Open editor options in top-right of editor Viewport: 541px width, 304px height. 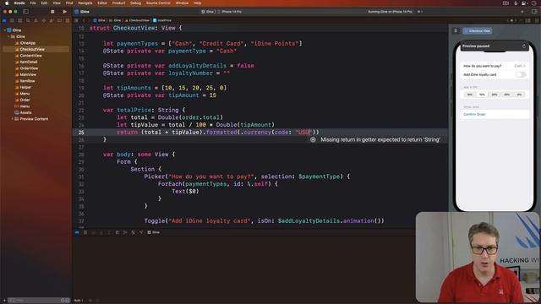point(527,20)
